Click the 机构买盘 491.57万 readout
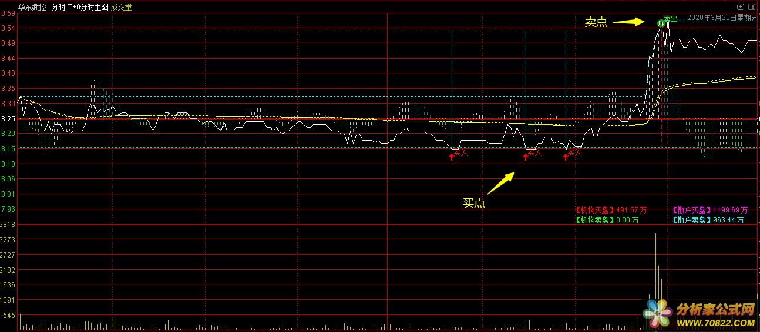Image resolution: width=760 pixels, height=332 pixels. pyautogui.click(x=611, y=210)
